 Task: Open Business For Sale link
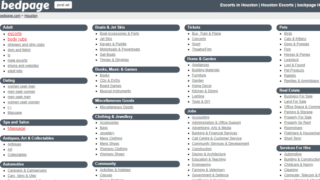click(298, 96)
